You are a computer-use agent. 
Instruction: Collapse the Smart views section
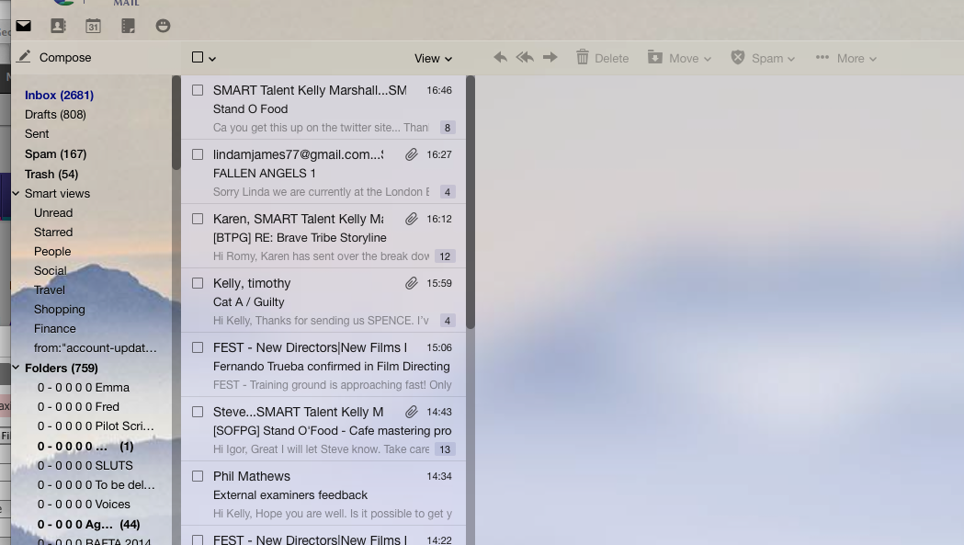[16, 194]
